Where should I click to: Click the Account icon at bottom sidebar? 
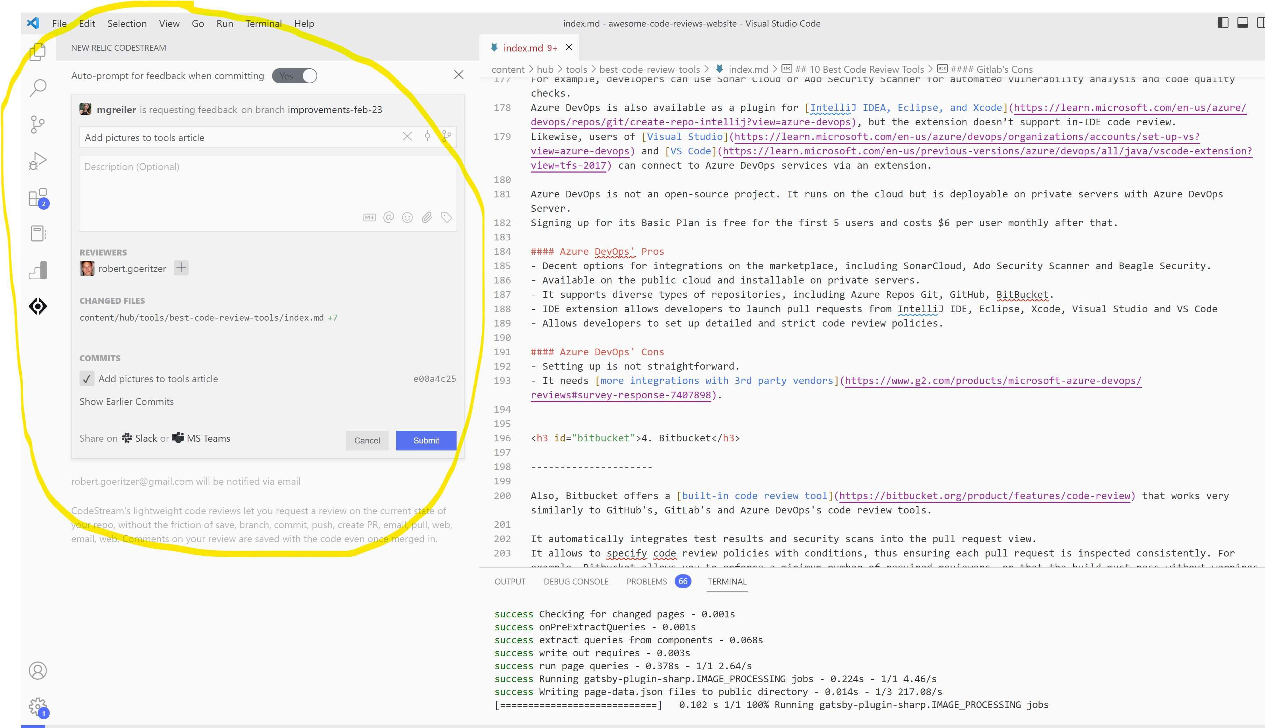[37, 670]
